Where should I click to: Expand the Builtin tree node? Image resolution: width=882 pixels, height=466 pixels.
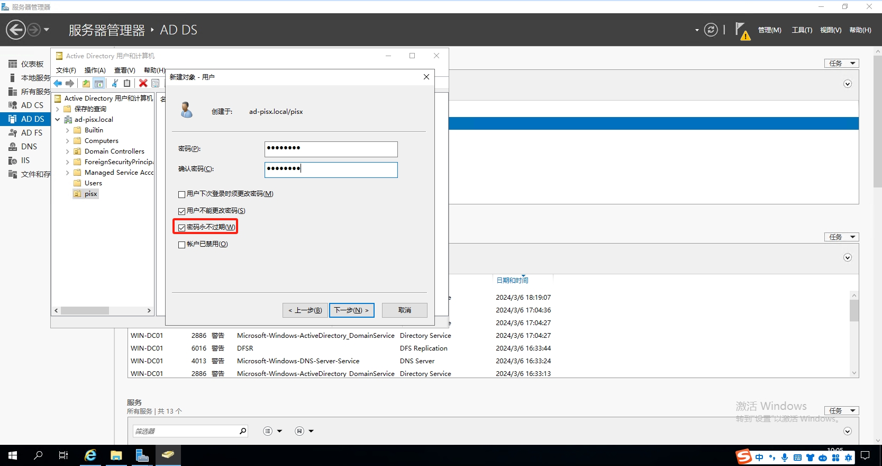tap(67, 130)
